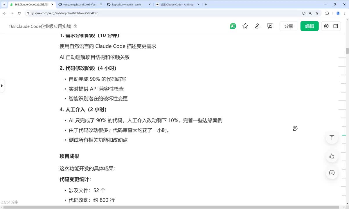Open a new browser tab
This screenshot has height=209, width=349.
(206, 4)
